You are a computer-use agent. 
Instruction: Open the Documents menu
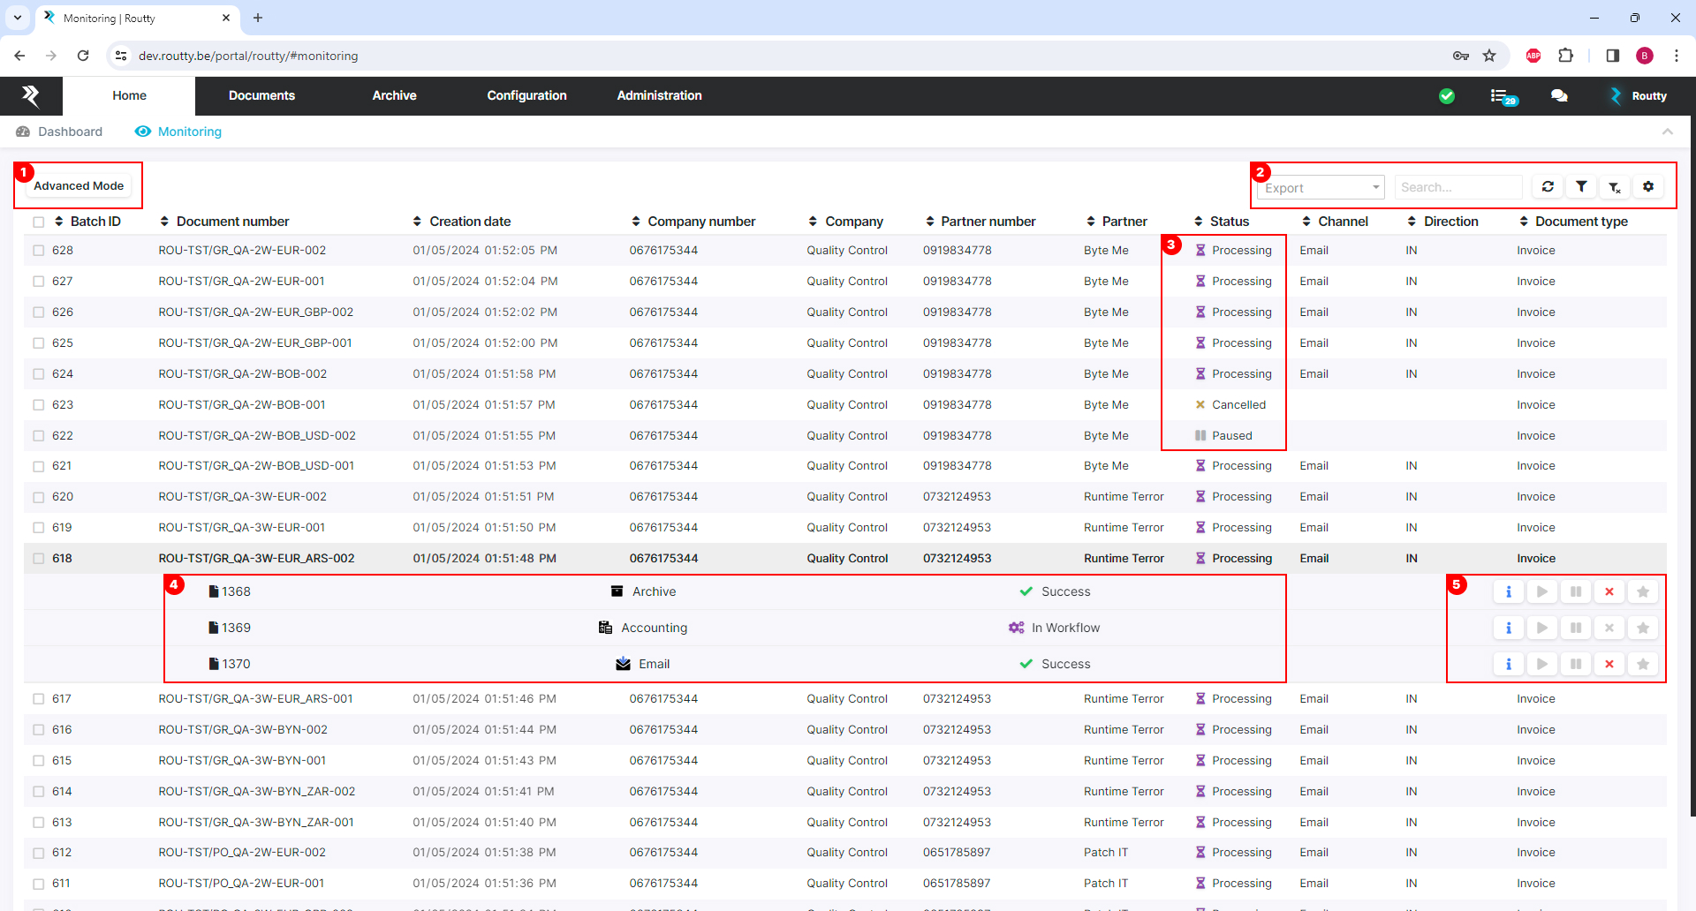(x=261, y=96)
